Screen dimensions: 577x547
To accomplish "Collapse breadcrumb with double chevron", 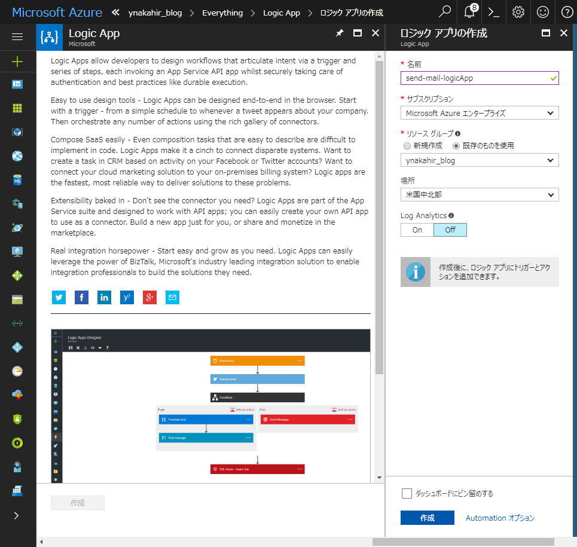I will point(115,13).
